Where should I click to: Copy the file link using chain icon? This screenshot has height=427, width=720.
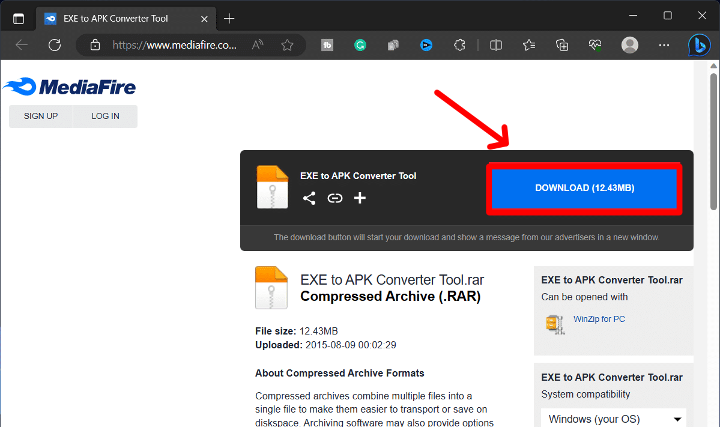[x=334, y=198]
